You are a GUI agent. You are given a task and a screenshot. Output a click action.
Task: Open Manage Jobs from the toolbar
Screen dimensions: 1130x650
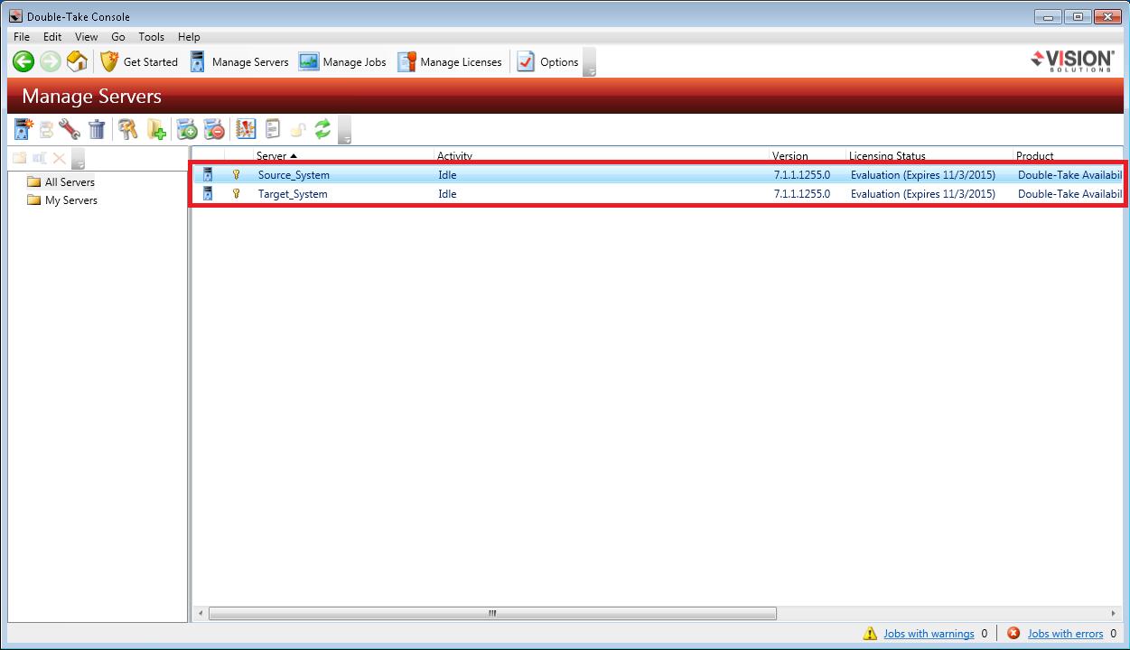coord(343,62)
